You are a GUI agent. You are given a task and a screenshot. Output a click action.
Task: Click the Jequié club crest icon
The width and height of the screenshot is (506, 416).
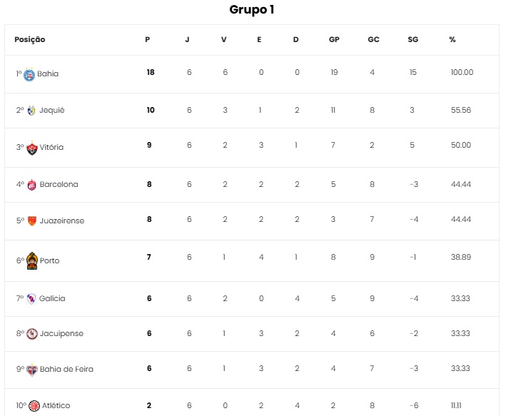click(31, 111)
